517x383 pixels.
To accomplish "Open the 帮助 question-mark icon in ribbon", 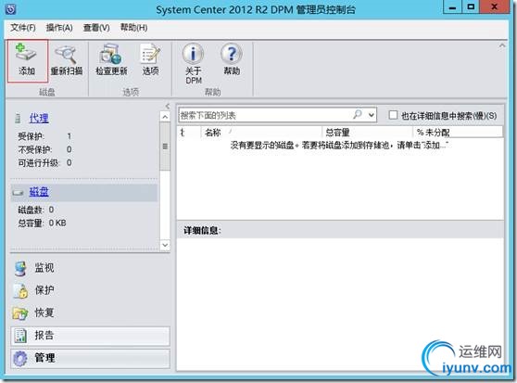I will [232, 54].
